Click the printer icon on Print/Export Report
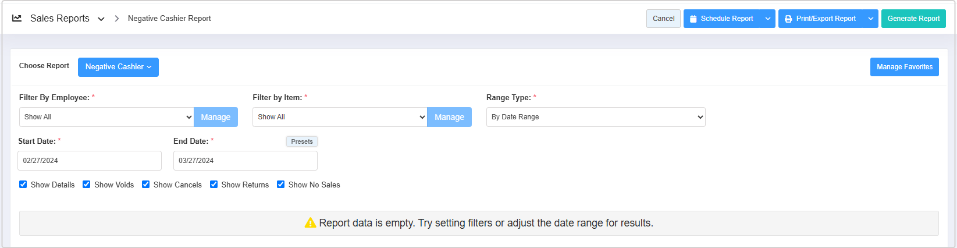Image resolution: width=957 pixels, height=248 pixels. (788, 19)
